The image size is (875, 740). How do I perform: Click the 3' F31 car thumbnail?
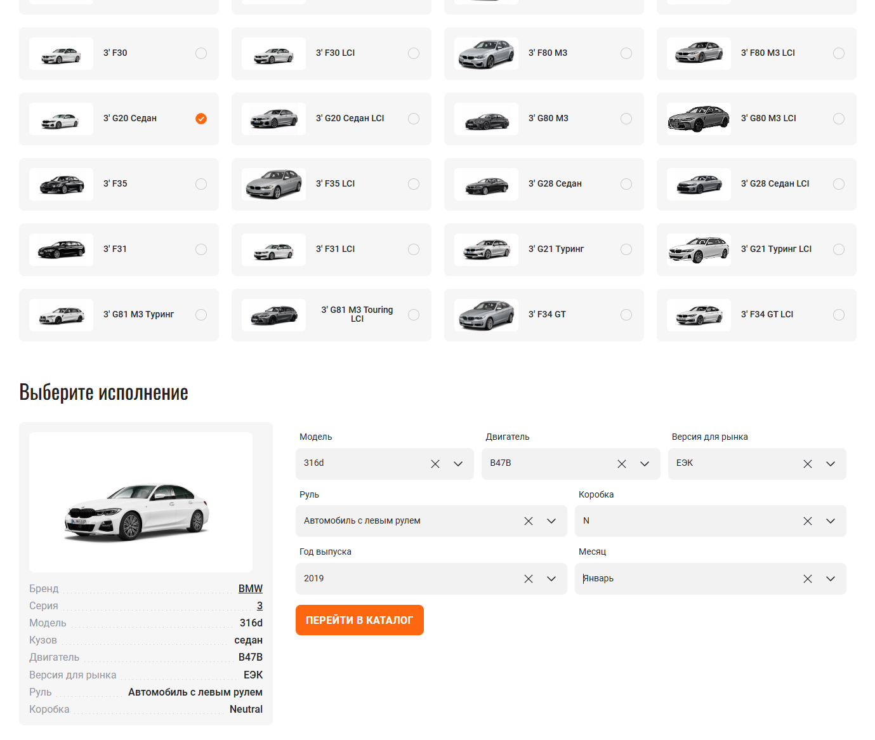[61, 249]
